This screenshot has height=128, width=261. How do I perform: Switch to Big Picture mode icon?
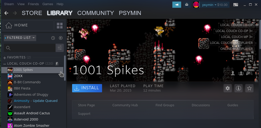point(235,5)
